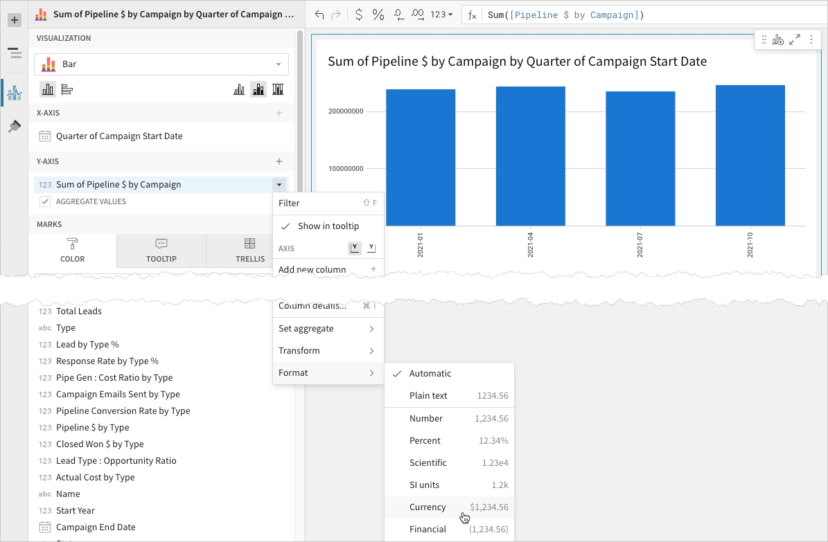This screenshot has height=542, width=828.
Task: Uncheck the Aggregate Values checkbox
Action: pos(45,201)
